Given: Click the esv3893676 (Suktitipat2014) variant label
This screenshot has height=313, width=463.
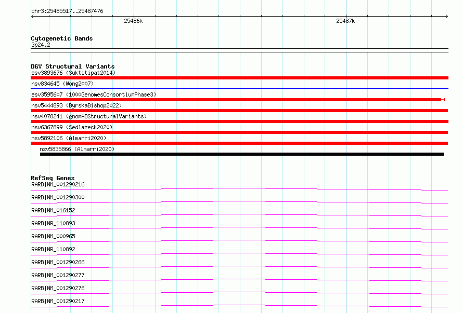Looking at the screenshot, I should 73,73.
